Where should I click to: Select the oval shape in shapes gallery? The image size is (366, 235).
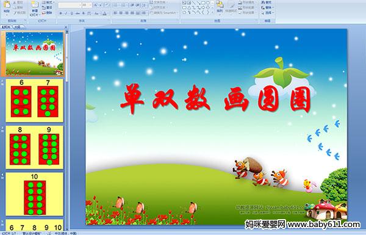coord(208,3)
